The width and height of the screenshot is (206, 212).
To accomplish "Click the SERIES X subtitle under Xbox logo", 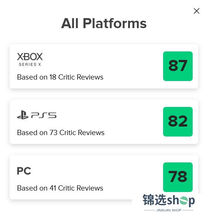I will (30, 64).
